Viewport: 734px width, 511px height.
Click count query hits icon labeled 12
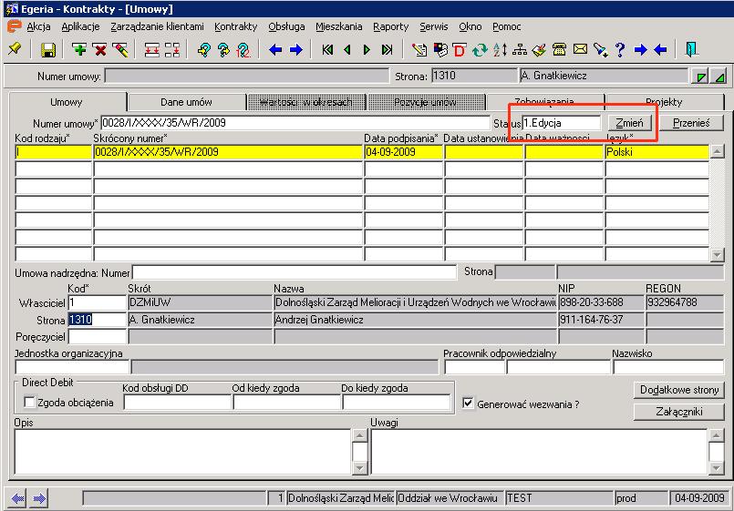243,49
